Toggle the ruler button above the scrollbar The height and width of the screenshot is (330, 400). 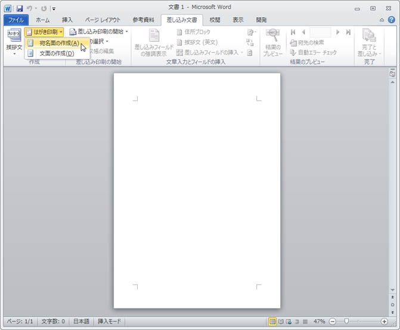pos(392,74)
